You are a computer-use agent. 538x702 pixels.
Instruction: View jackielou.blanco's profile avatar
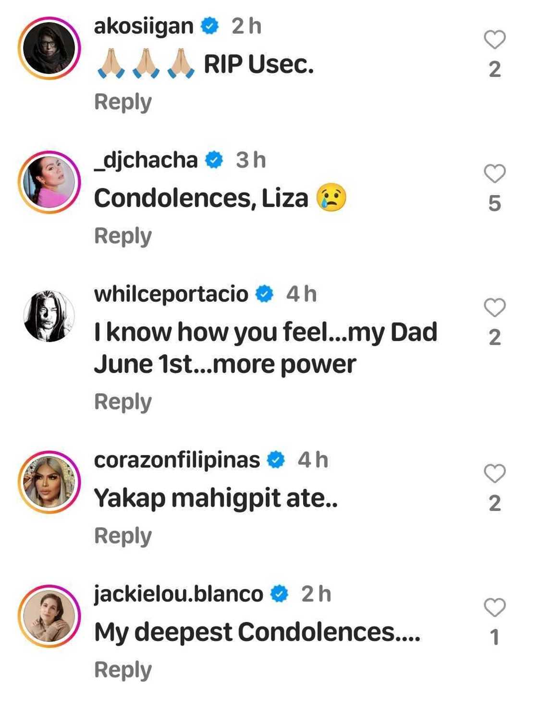(49, 616)
